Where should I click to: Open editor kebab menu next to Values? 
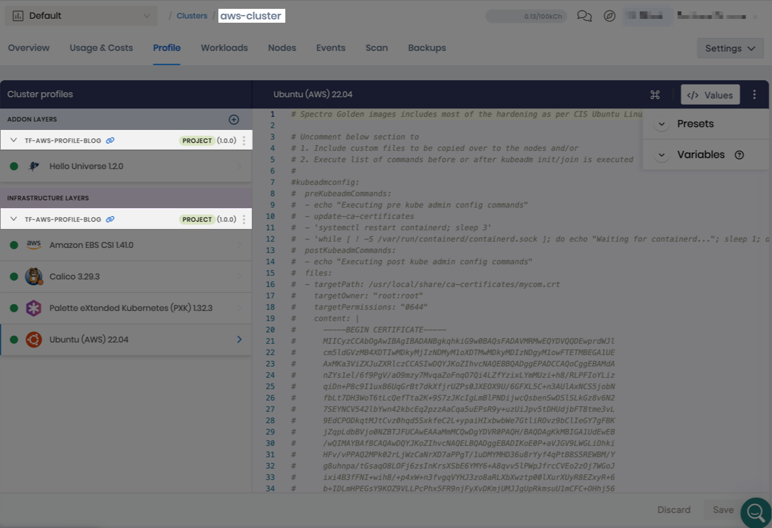point(754,95)
